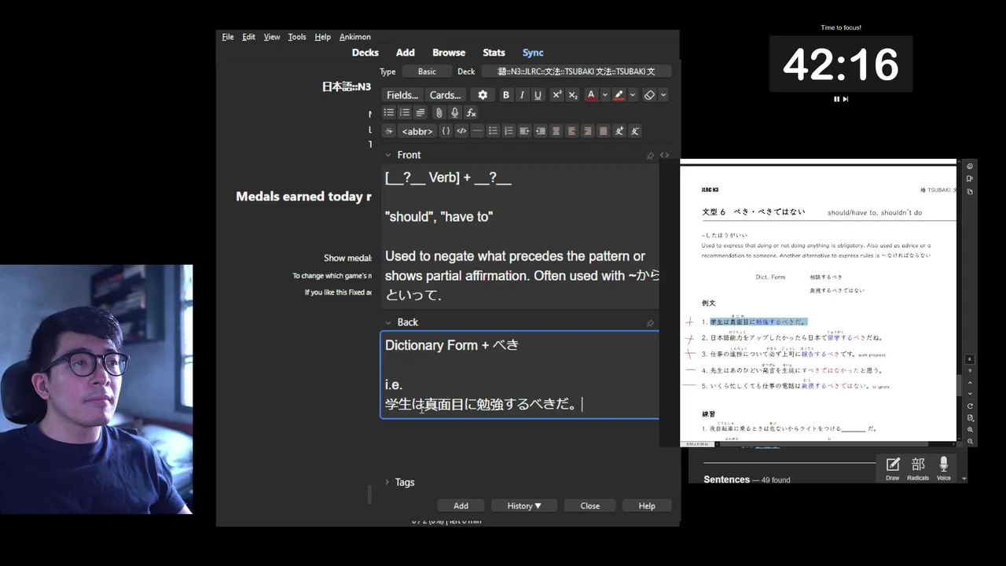Toggle HTML editor for Front field

point(664,156)
